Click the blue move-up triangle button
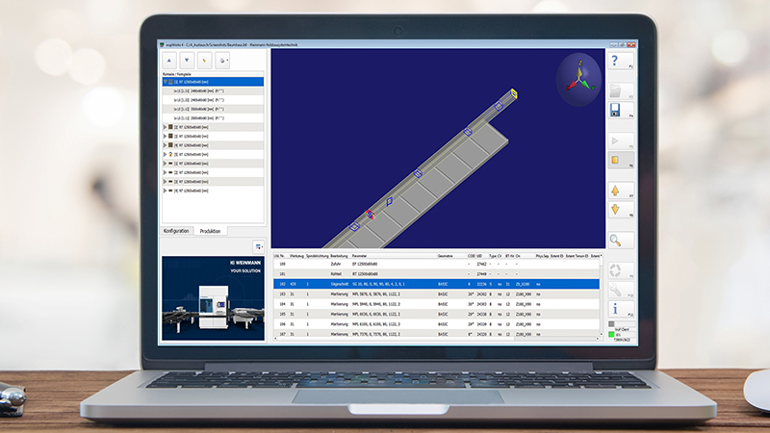The width and height of the screenshot is (770, 433). [x=171, y=61]
